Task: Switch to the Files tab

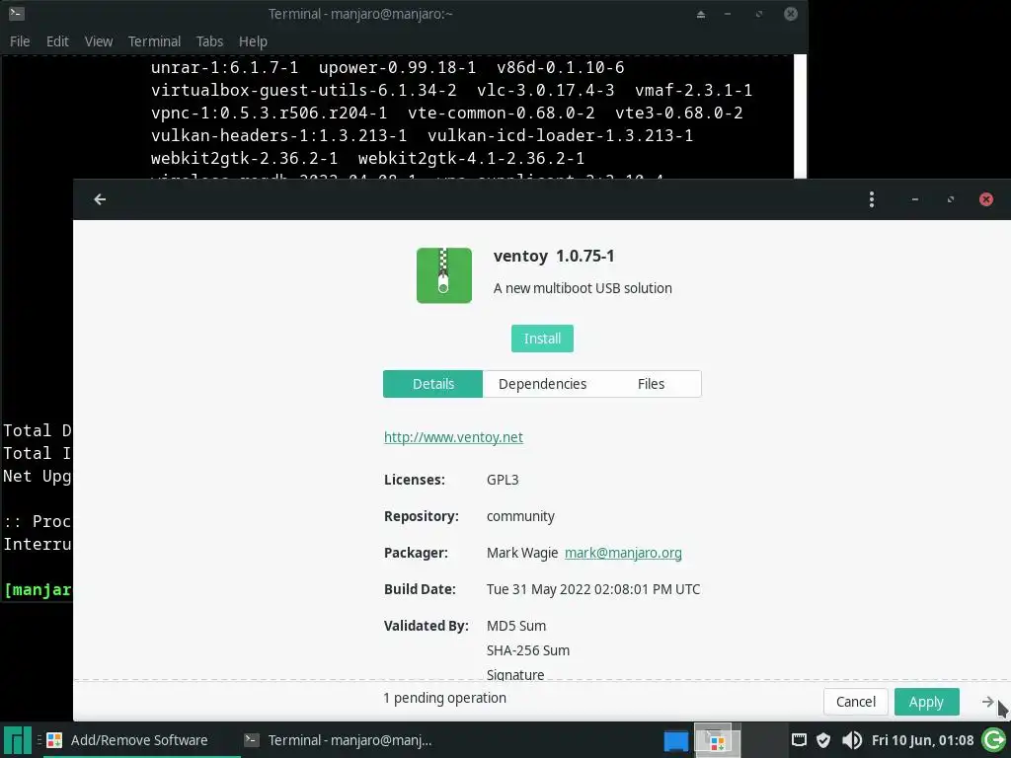Action: pyautogui.click(x=652, y=384)
